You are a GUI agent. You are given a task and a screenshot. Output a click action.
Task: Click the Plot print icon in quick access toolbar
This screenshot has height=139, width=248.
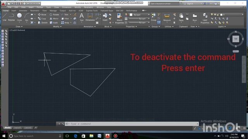tap(24, 3)
